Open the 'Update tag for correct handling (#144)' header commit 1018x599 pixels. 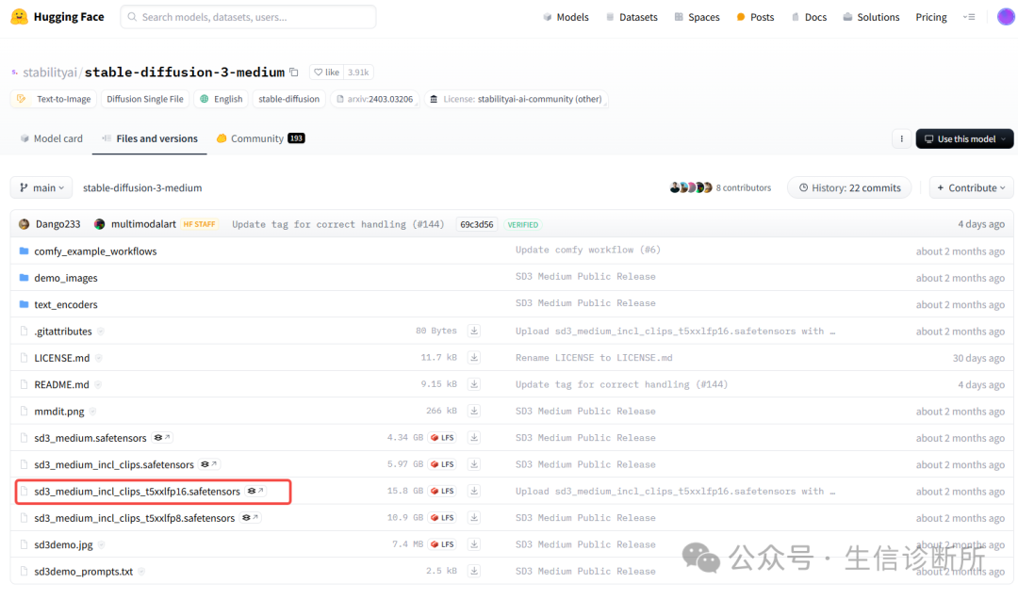pyautogui.click(x=338, y=224)
